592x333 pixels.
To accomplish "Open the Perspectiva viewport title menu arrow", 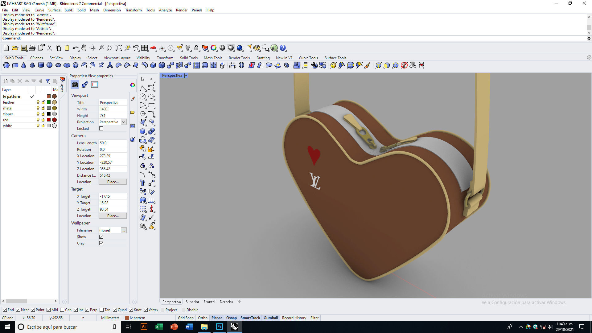I will (x=186, y=76).
